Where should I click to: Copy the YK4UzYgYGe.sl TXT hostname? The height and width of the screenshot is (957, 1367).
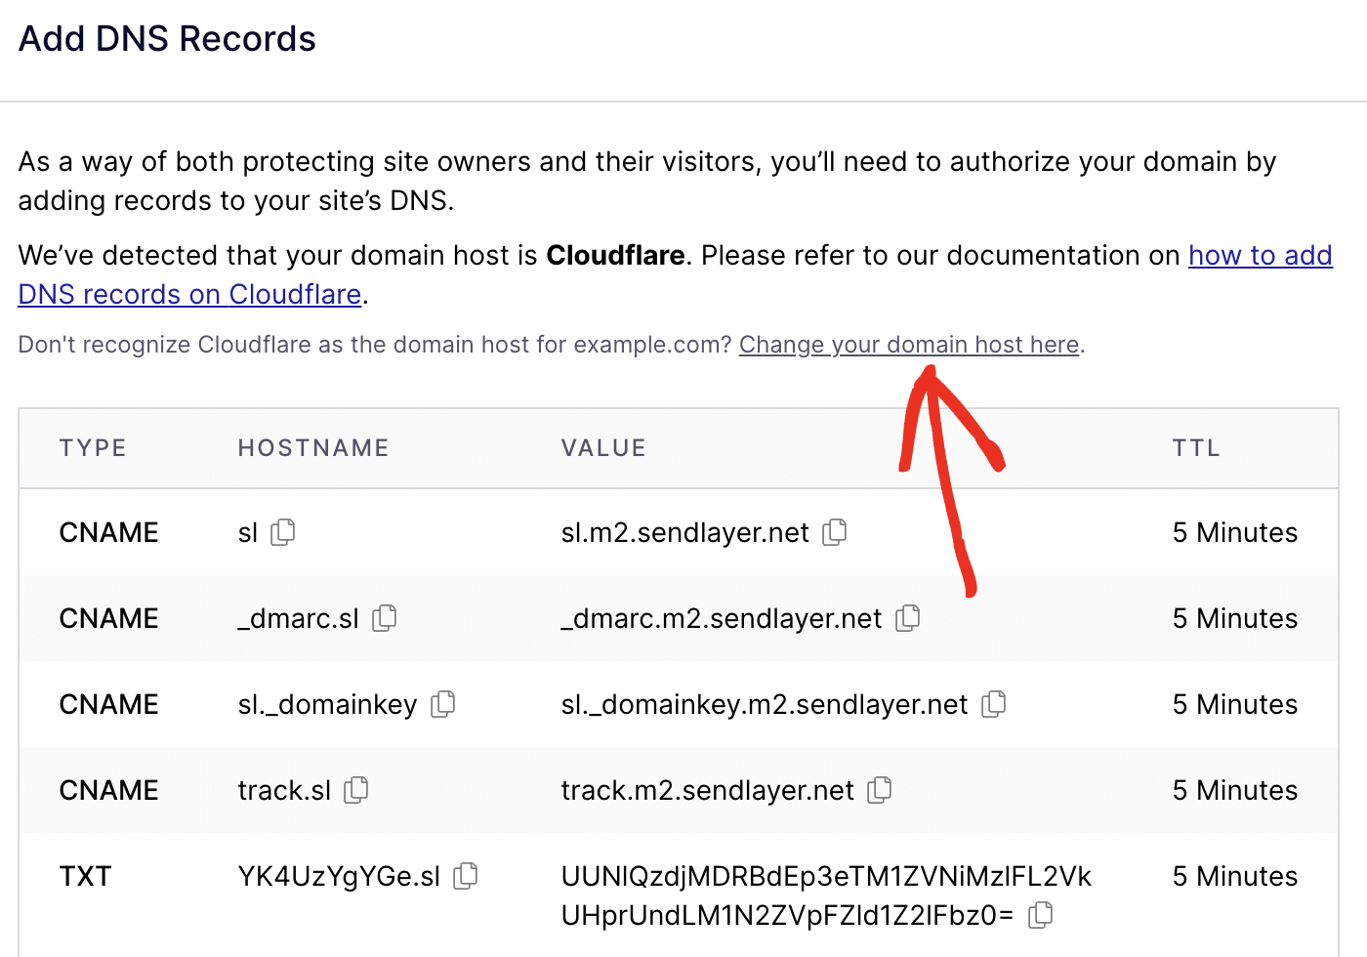coord(465,876)
